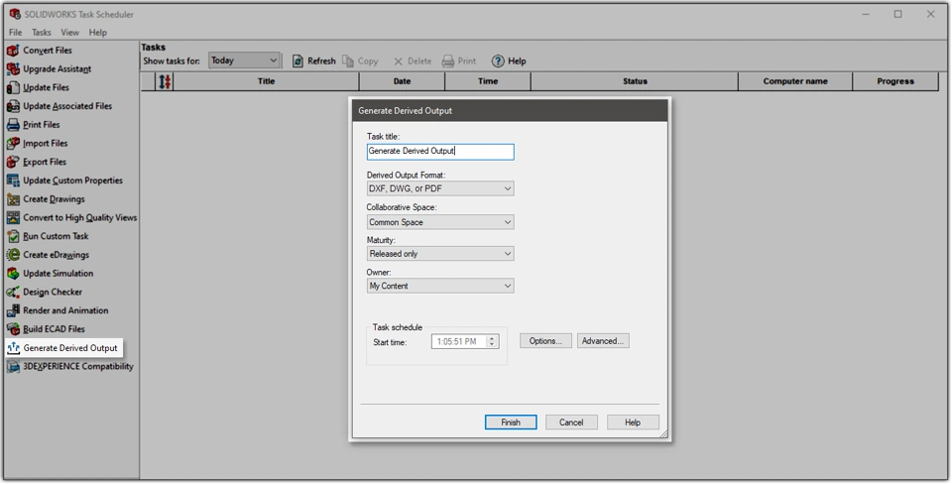Click the Create Drawings icon
The image size is (952, 484).
pos(13,199)
